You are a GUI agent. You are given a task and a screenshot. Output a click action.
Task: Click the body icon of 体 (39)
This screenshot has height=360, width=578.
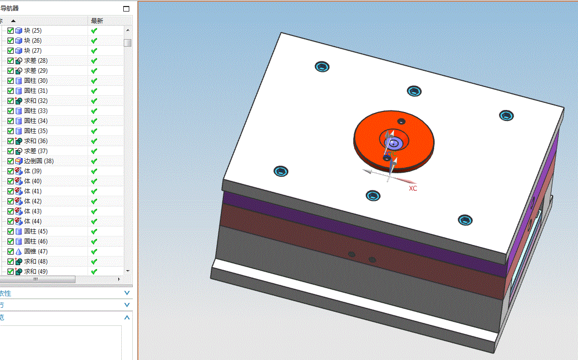[19, 171]
